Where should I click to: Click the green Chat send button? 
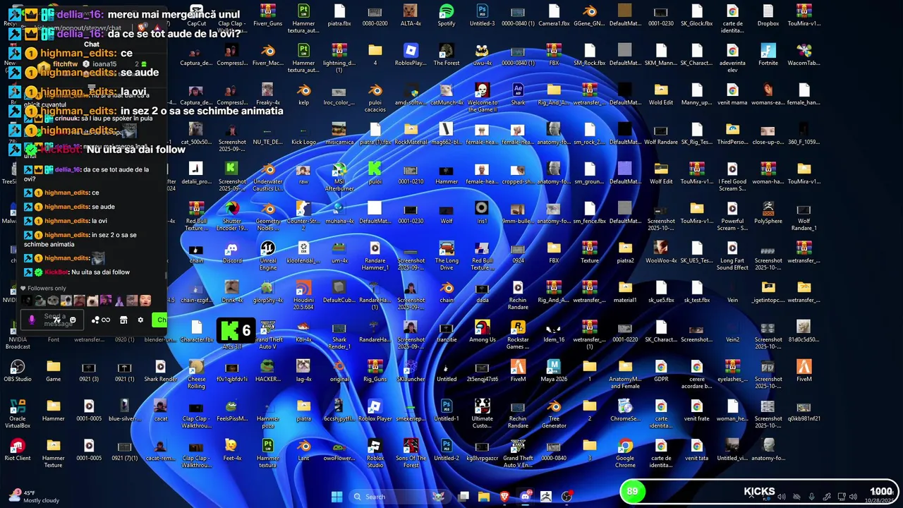pyautogui.click(x=160, y=320)
